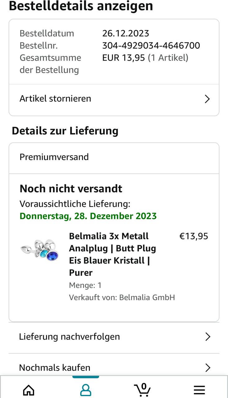The width and height of the screenshot is (228, 398).
Task: Select the Artikel stornieren option
Action: pyautogui.click(x=55, y=99)
